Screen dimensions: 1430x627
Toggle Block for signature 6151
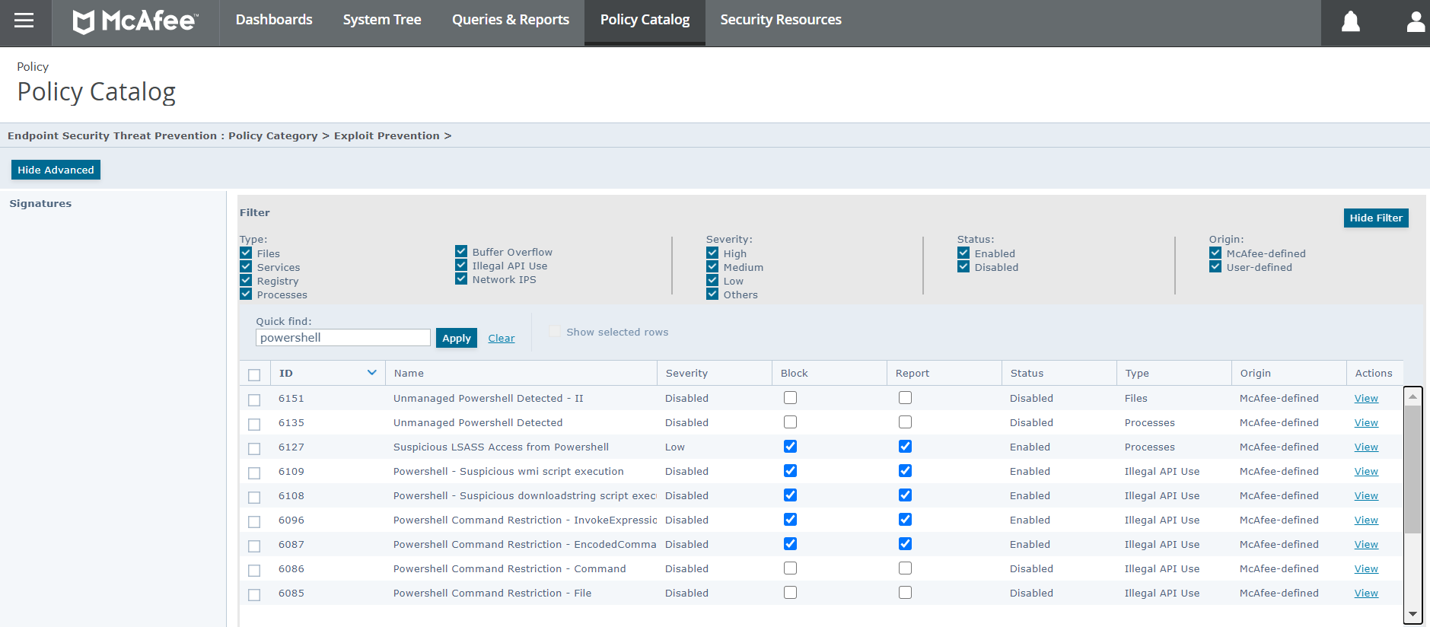pyautogui.click(x=790, y=398)
